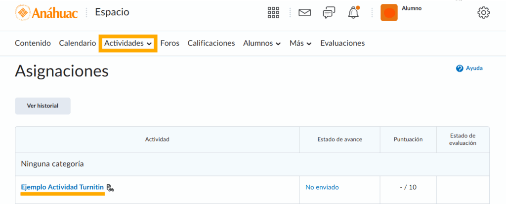Click the No enviado status link

tap(322, 187)
